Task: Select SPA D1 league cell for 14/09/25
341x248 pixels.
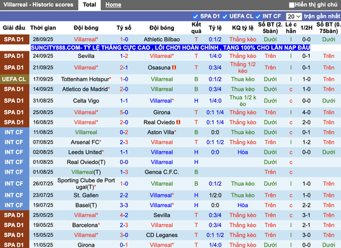Action: pos(14,89)
